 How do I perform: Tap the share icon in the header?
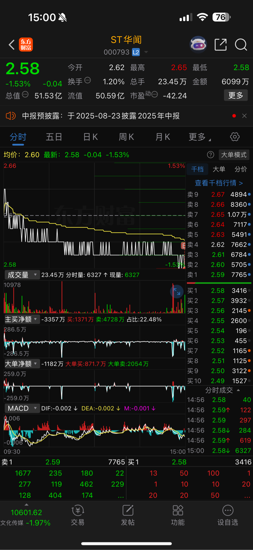[220, 44]
